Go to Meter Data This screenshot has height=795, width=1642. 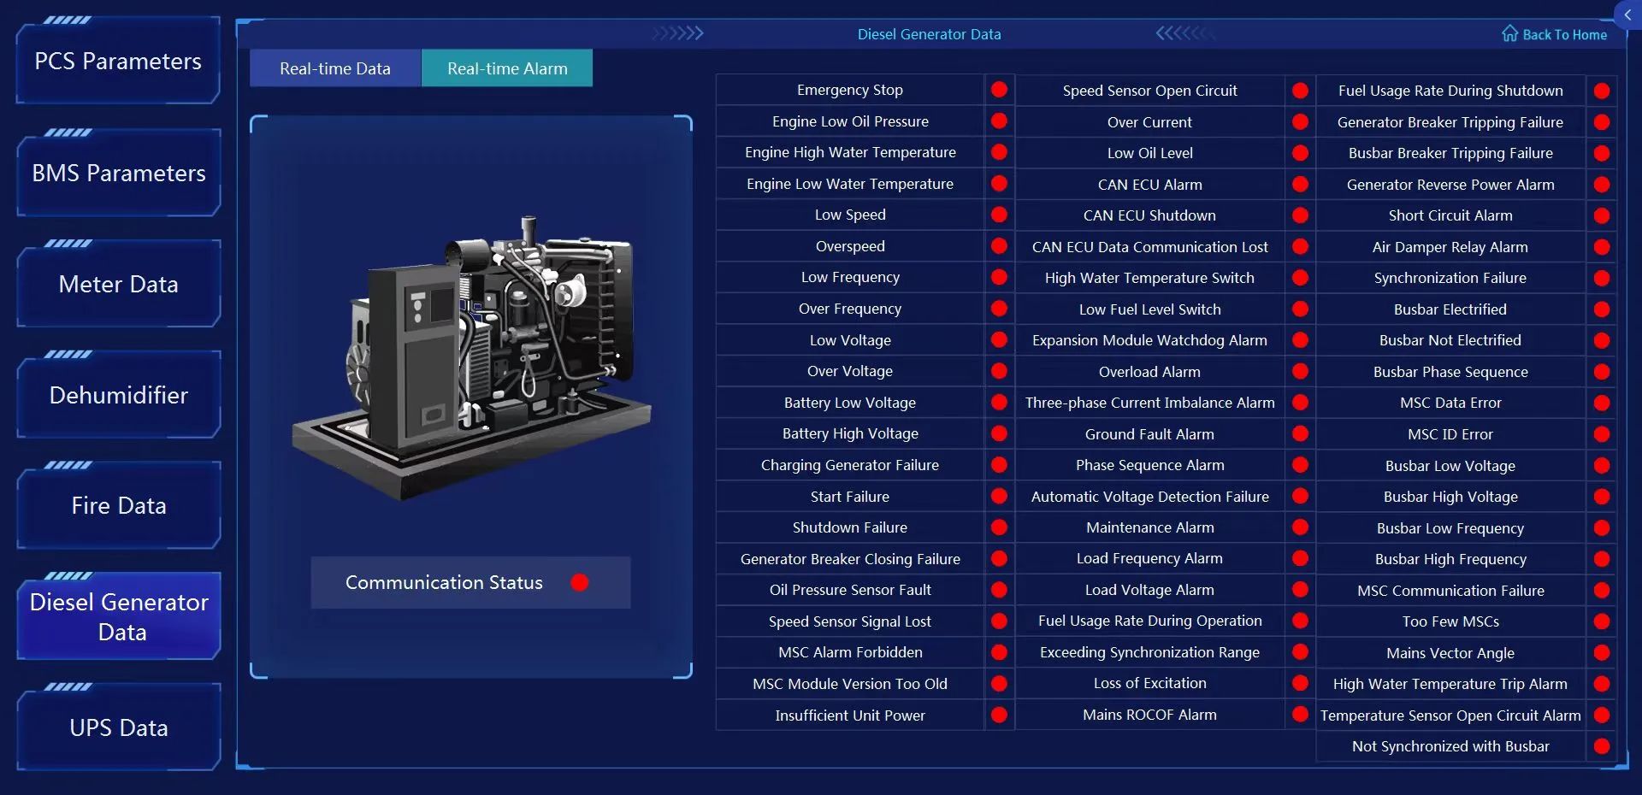coord(118,284)
